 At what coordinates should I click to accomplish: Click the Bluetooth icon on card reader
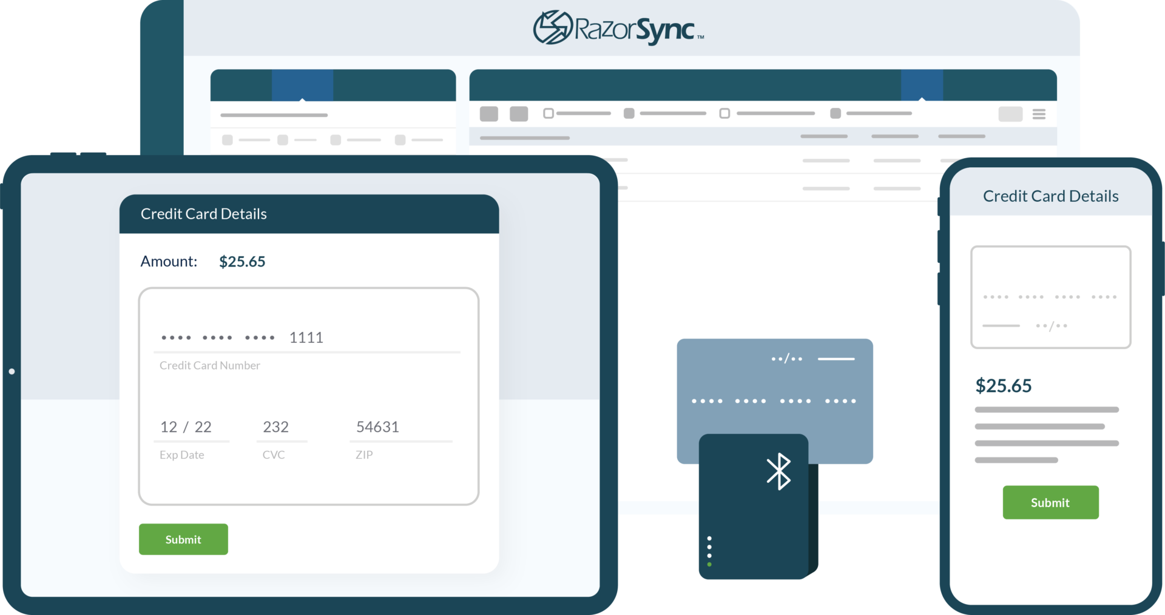[778, 471]
